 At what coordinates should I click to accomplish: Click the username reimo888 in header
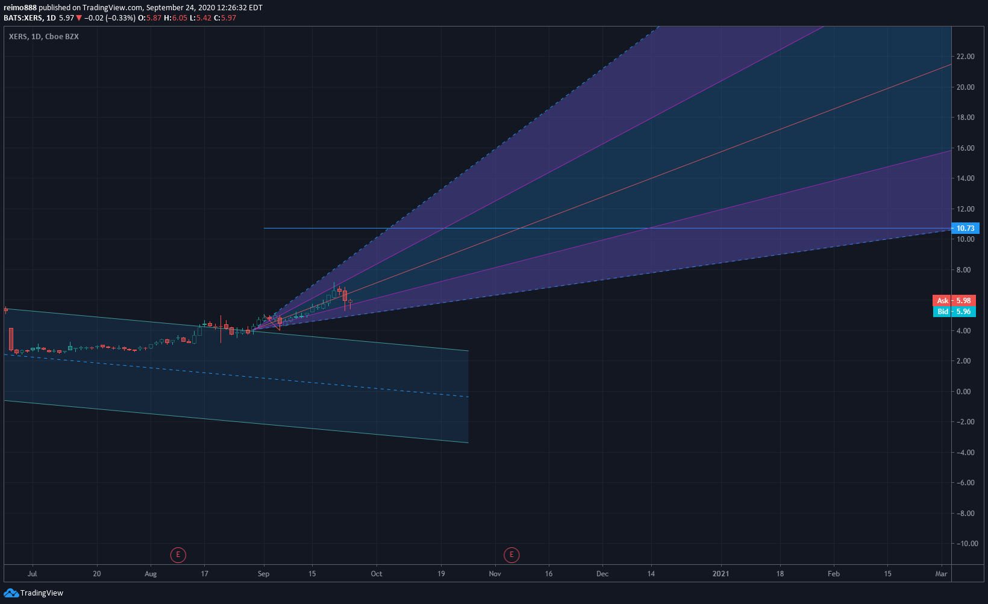click(x=20, y=8)
